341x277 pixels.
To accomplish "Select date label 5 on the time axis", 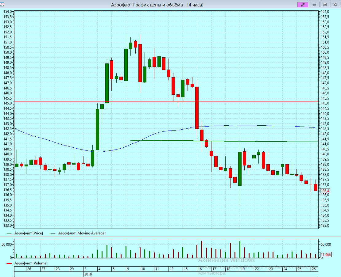I will [114, 269].
